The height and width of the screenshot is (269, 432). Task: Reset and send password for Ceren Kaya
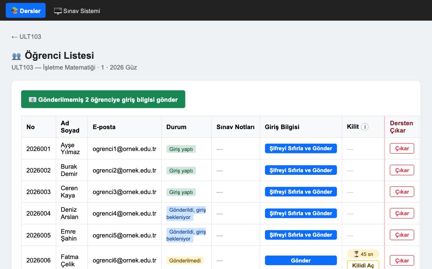point(301,191)
